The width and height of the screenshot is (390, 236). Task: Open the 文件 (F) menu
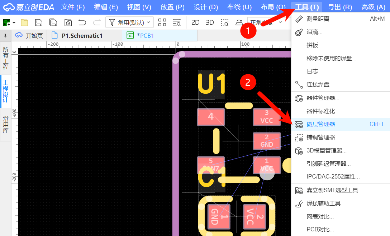73,7
